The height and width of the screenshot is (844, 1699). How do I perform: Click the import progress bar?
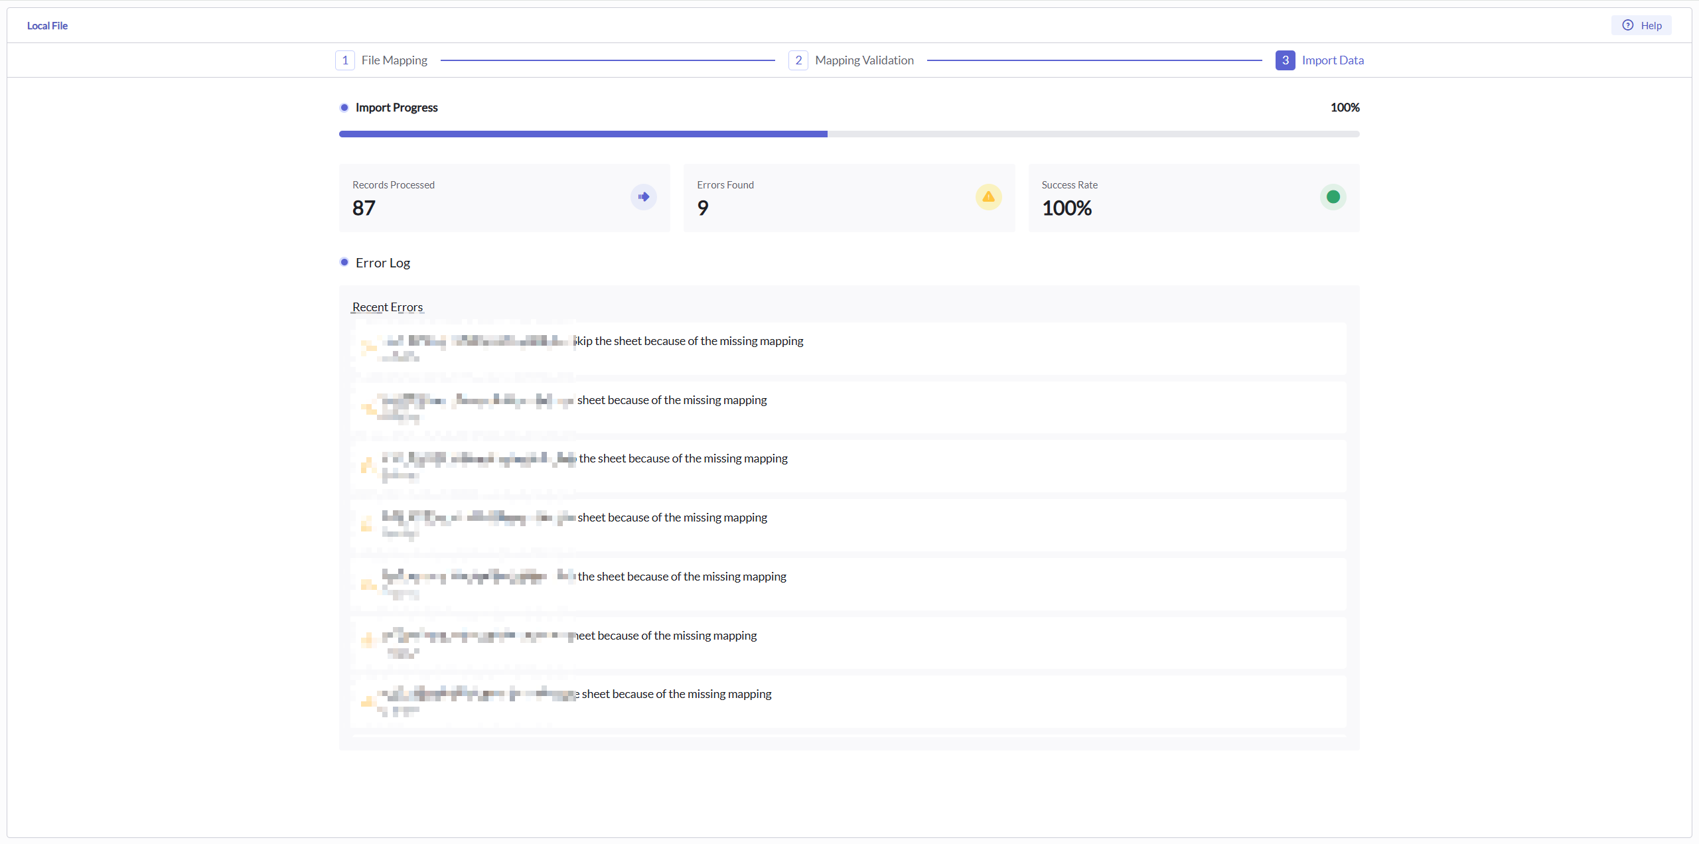tap(848, 133)
